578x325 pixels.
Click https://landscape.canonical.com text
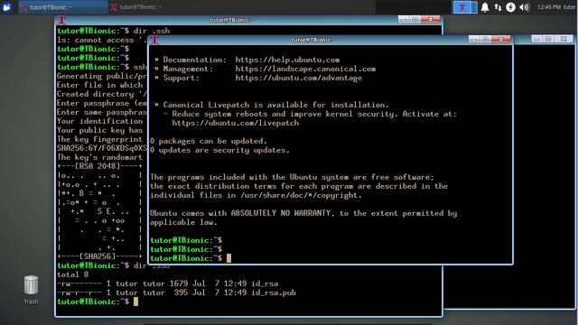305,69
